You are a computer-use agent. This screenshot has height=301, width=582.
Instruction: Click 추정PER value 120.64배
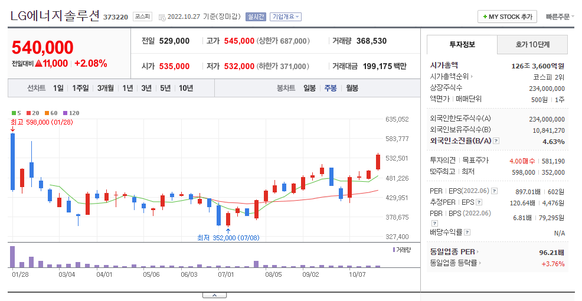click(522, 202)
